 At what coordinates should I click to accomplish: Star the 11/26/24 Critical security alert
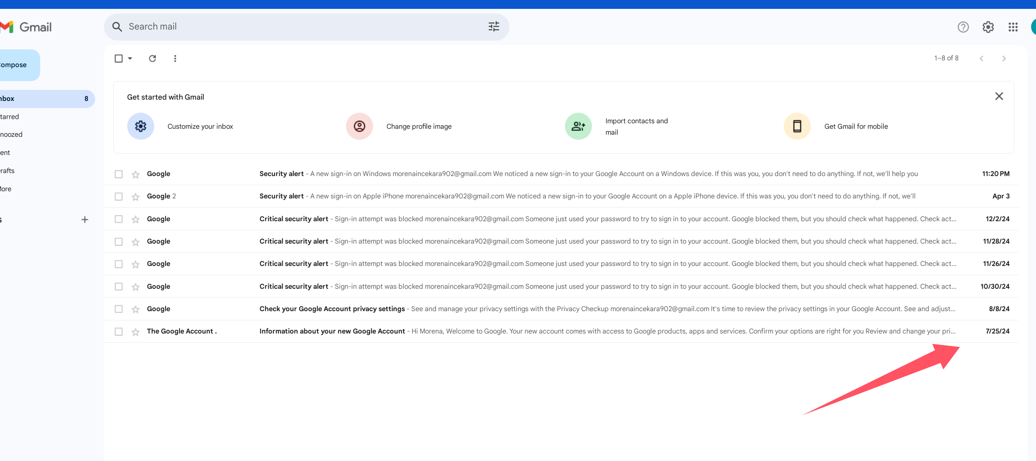coord(135,264)
